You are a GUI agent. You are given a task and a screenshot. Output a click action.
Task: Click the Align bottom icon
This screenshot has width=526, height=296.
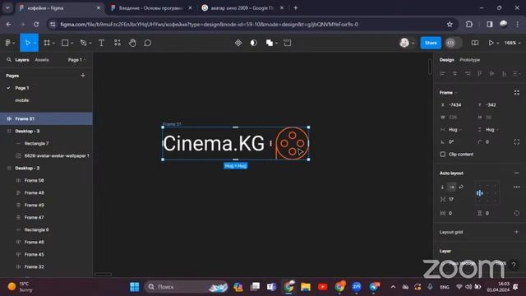pos(504,73)
